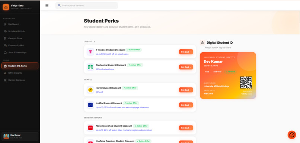The image size is (300, 143).
Task: Open Scholarship Hub from navigation
Action: click(x=20, y=31)
